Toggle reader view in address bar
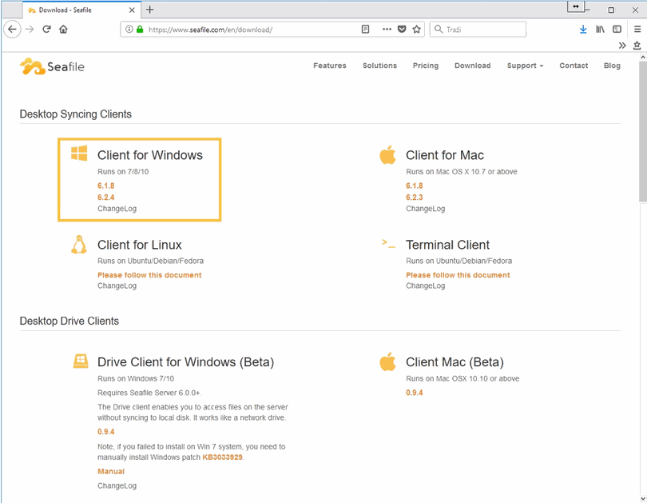This screenshot has width=647, height=503. click(x=365, y=30)
